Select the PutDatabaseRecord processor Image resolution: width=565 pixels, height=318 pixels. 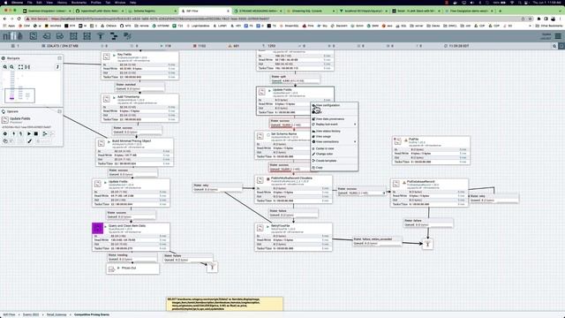(x=429, y=193)
